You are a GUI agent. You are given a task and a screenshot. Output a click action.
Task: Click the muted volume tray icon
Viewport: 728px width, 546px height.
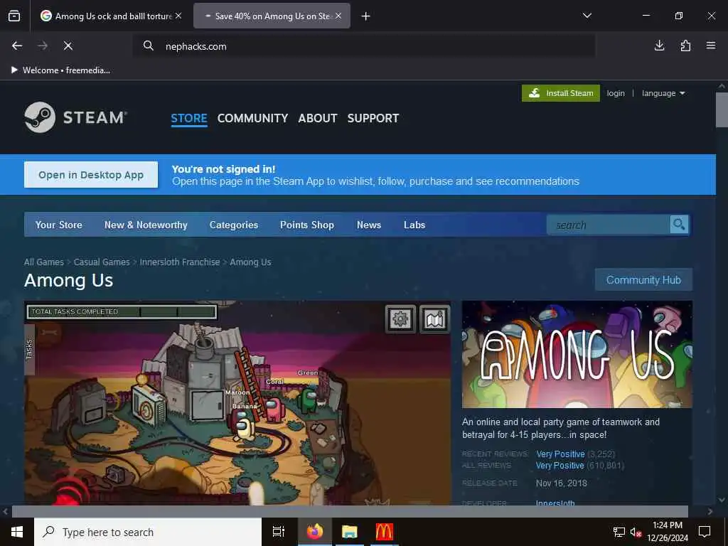point(636,532)
